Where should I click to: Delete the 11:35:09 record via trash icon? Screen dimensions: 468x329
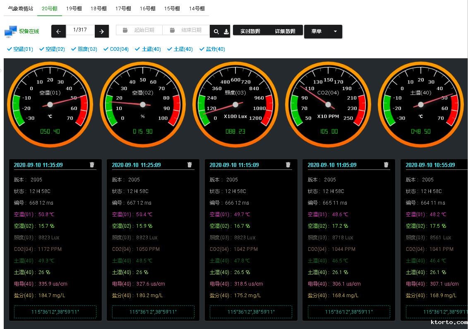(92, 164)
